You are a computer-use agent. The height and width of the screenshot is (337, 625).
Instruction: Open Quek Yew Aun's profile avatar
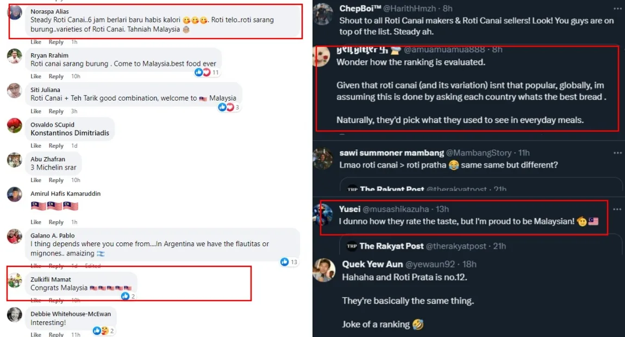coord(324,270)
